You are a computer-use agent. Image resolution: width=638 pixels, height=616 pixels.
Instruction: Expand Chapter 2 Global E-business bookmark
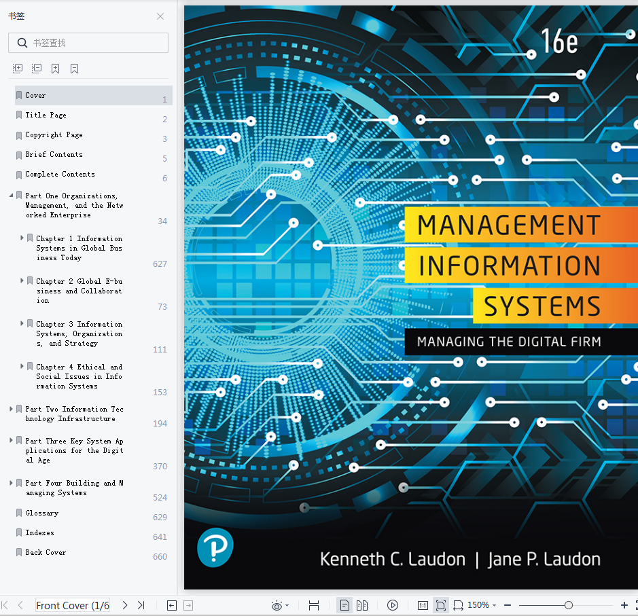pos(22,280)
